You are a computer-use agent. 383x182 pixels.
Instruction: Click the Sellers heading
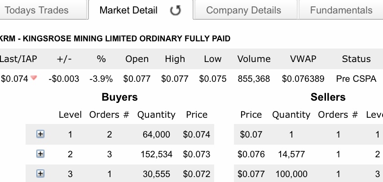click(x=328, y=97)
